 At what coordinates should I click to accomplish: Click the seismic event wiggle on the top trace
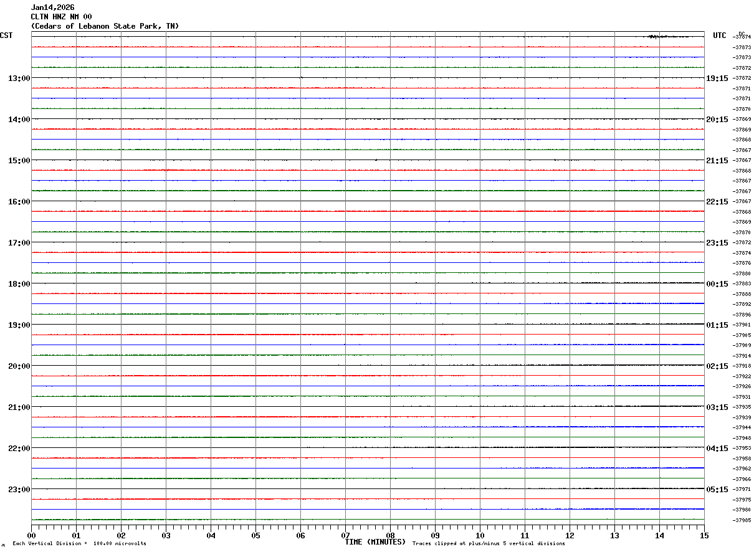point(667,37)
